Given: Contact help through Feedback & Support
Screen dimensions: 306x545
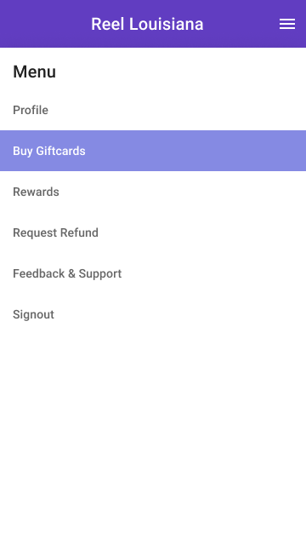Looking at the screenshot, I should click(x=153, y=273).
